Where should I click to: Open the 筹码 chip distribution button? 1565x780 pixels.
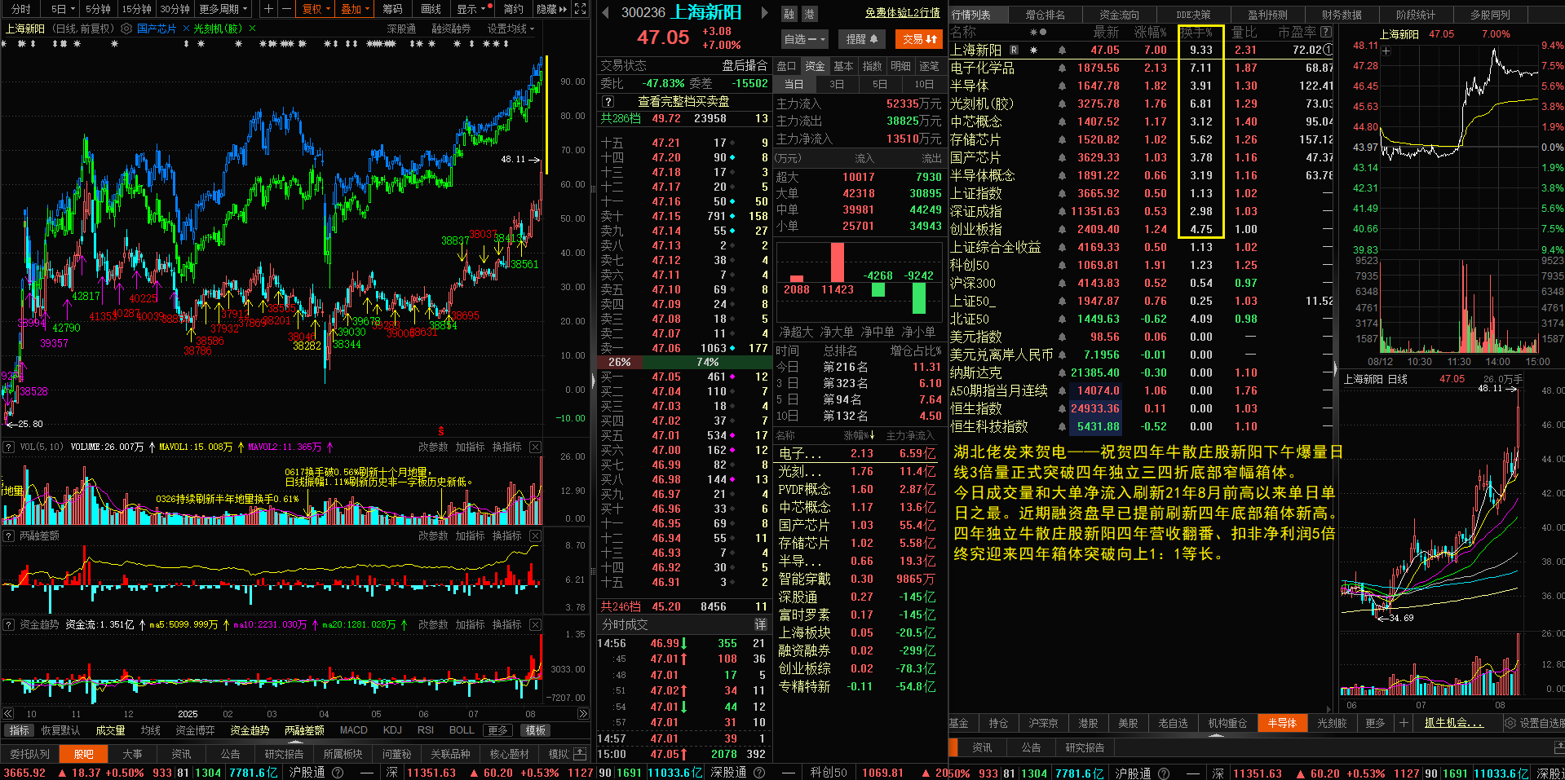pos(392,9)
